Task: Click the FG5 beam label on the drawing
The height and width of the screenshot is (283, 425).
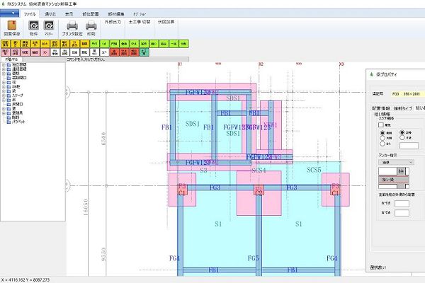Action: pyautogui.click(x=253, y=258)
